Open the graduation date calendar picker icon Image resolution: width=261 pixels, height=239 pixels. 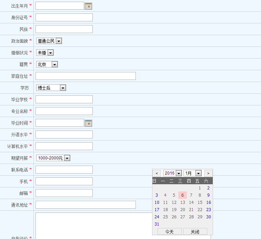[88, 123]
